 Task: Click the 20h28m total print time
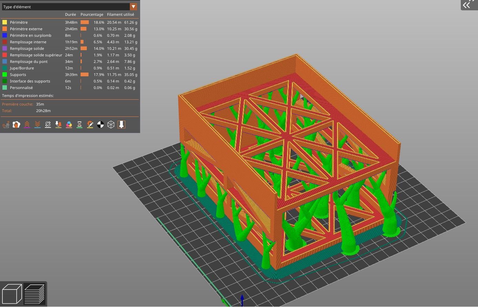tap(43, 111)
